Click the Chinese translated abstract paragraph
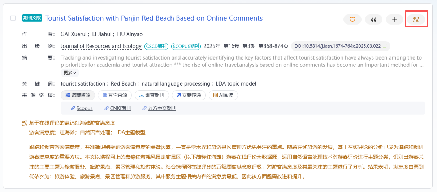This screenshot has width=437, height=192. pyautogui.click(x=226, y=162)
